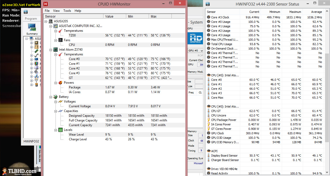Click the icon beside GPU D3D Usage
Image resolution: width=330 pixels, height=176 pixels.
point(208,138)
